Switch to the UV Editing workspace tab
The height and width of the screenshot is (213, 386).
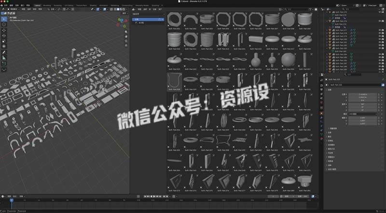coord(69,5)
